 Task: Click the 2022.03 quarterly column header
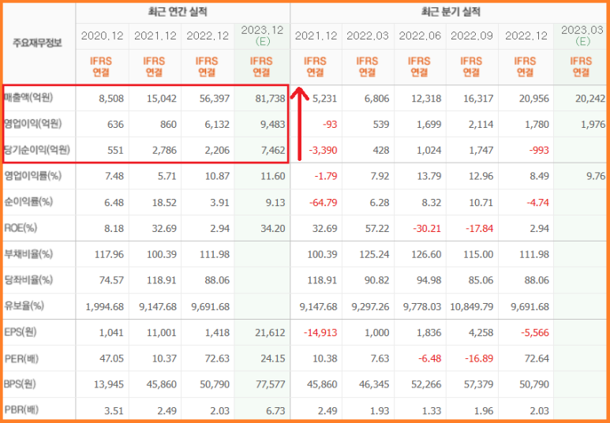point(368,36)
